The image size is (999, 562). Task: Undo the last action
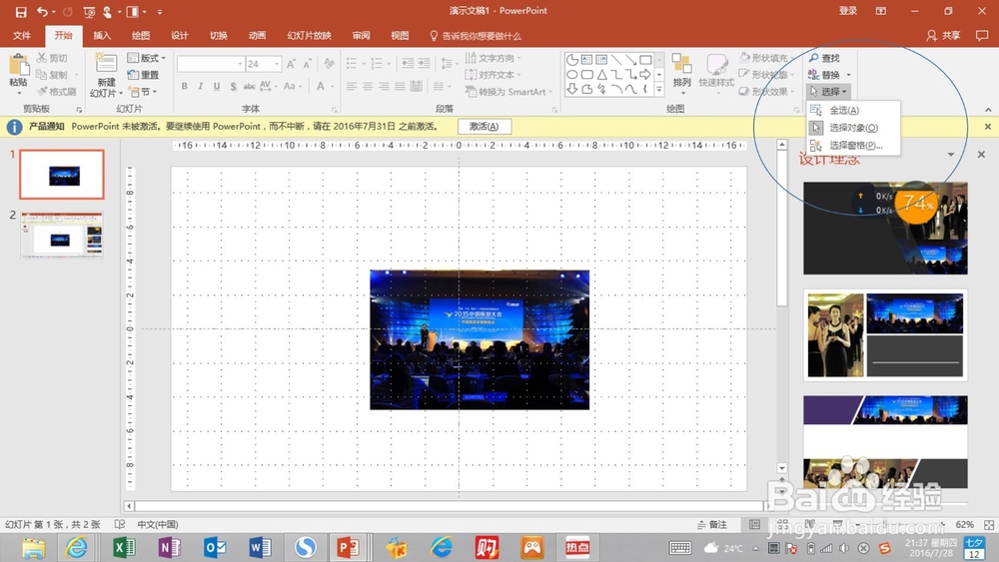(42, 11)
